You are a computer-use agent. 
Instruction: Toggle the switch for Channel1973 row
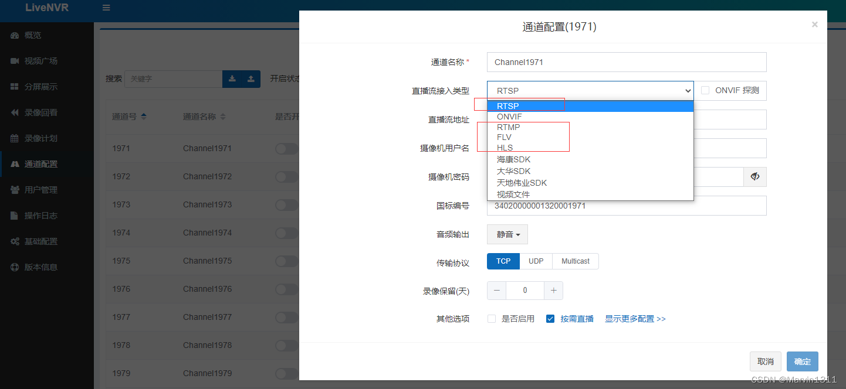click(287, 205)
